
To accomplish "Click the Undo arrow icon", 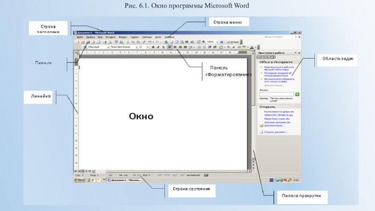I will click(x=150, y=42).
